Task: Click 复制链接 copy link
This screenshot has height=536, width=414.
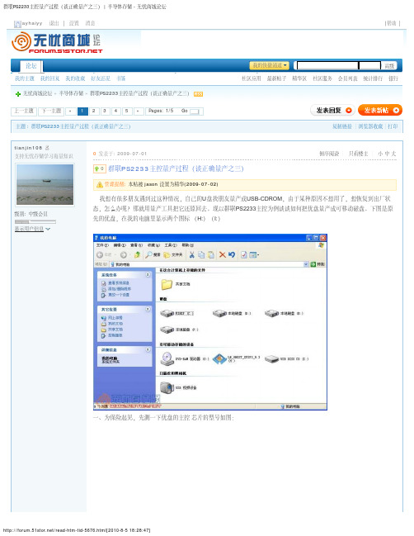Action: point(342,126)
